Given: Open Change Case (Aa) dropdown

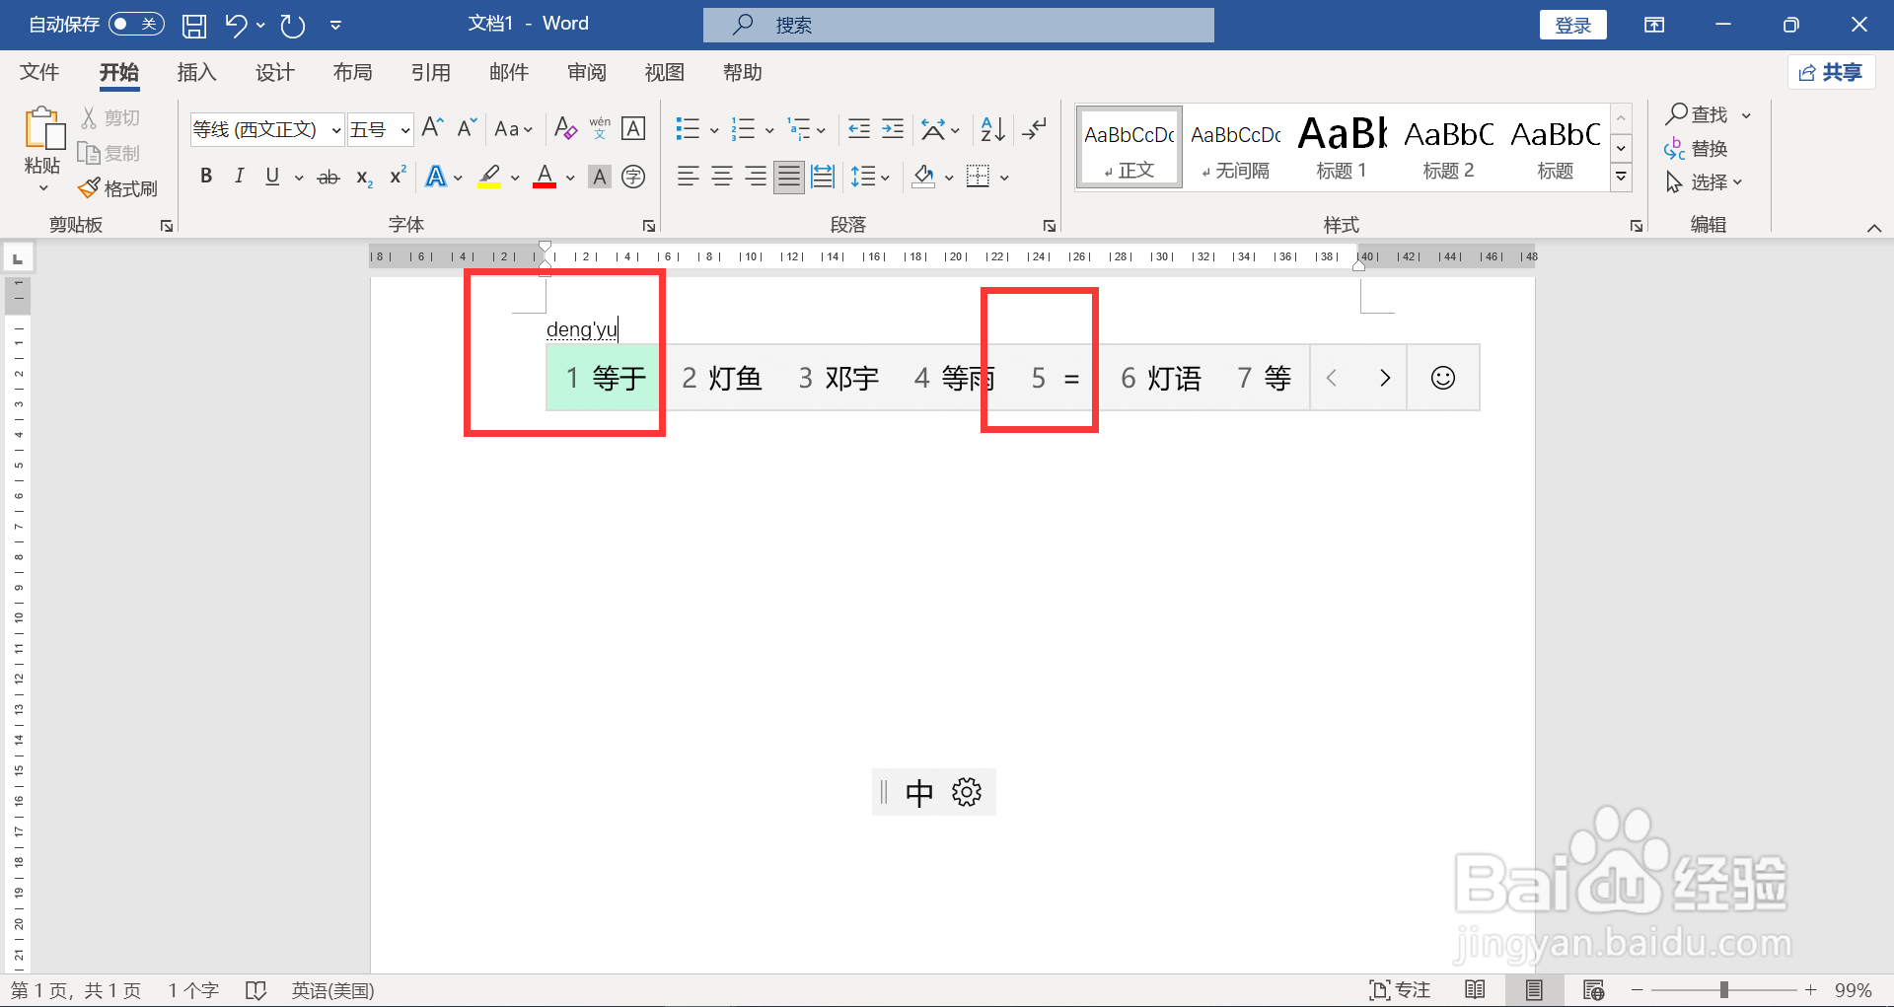Looking at the screenshot, I should pyautogui.click(x=513, y=129).
